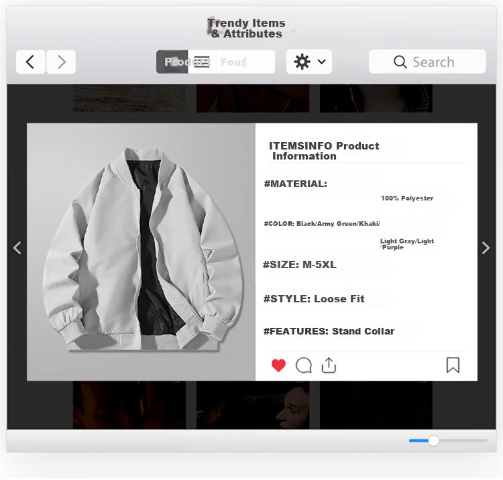Open comments with the speech bubble icon
This screenshot has height=480, width=503.
pos(303,365)
